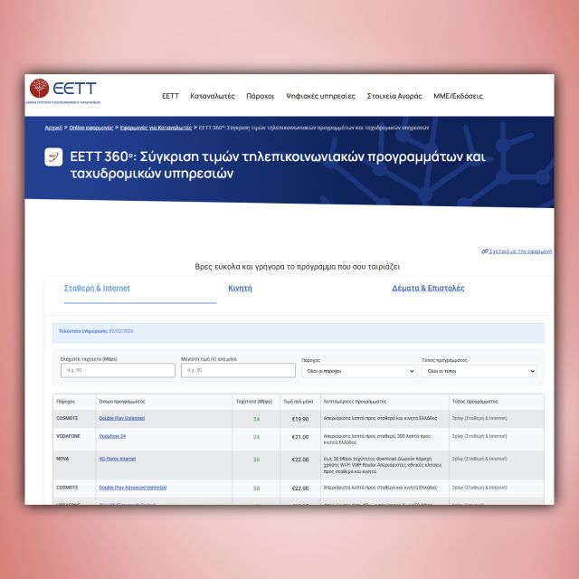Open the Καταναλωτές menu
The height and width of the screenshot is (579, 579).
(213, 96)
